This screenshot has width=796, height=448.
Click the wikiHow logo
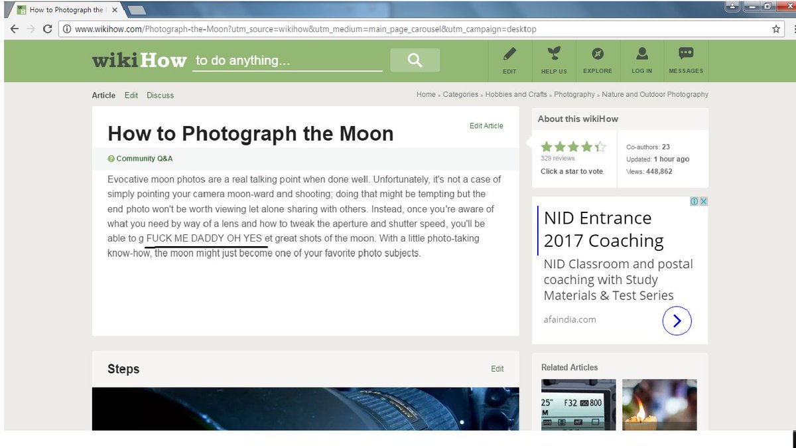coord(139,60)
